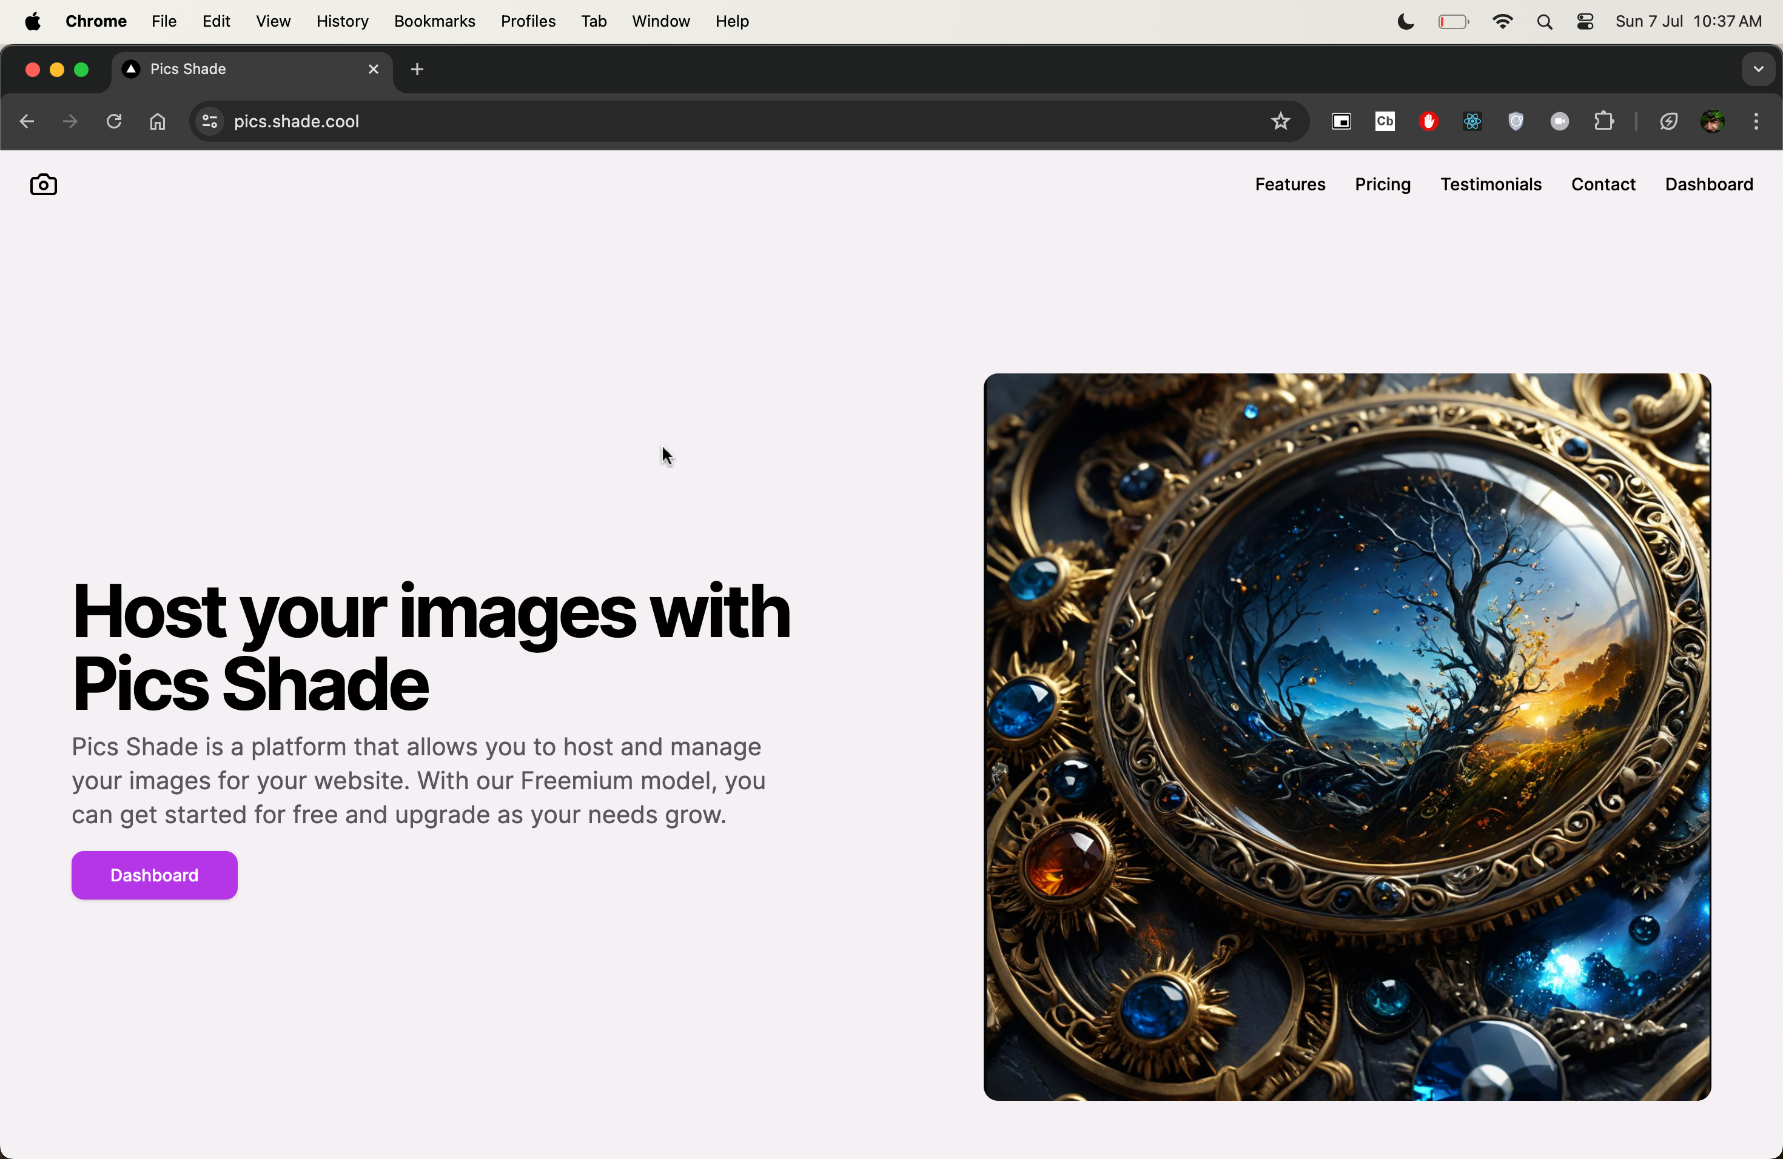Screen dimensions: 1783x1159
Task: Click the browser forward arrow
Action: coord(70,121)
